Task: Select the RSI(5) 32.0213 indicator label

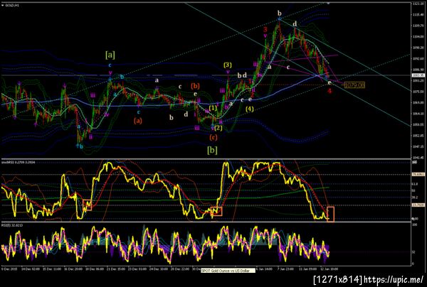Action: click(13, 225)
